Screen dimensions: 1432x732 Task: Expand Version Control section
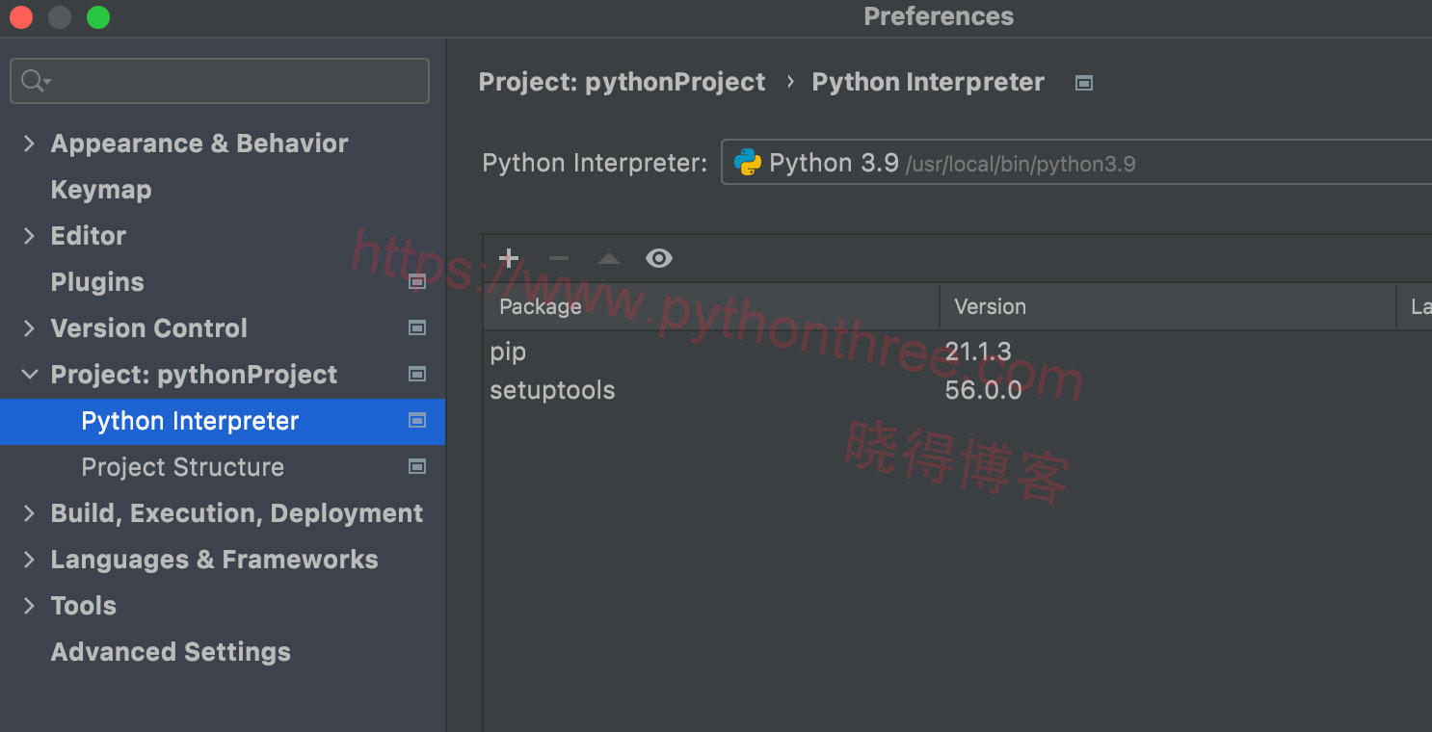(29, 328)
